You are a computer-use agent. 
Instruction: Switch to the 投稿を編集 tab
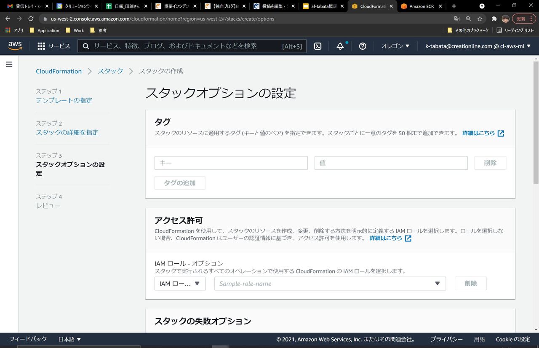tap(272, 6)
